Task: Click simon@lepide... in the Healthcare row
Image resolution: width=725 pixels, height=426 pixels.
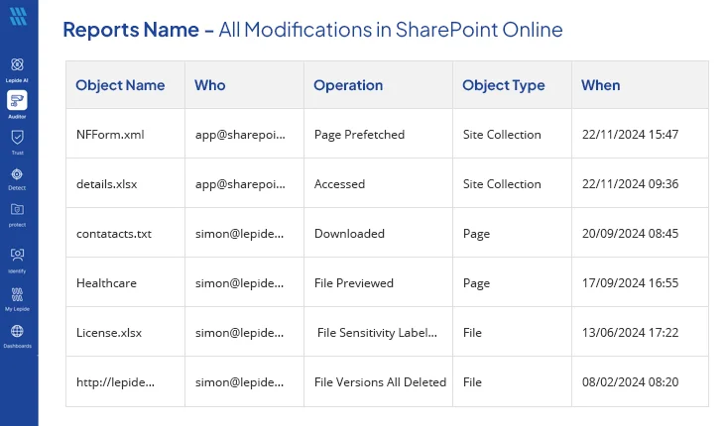Action: click(239, 282)
